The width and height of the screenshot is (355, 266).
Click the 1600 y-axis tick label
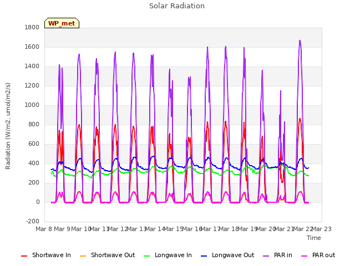pyautogui.click(x=32, y=47)
